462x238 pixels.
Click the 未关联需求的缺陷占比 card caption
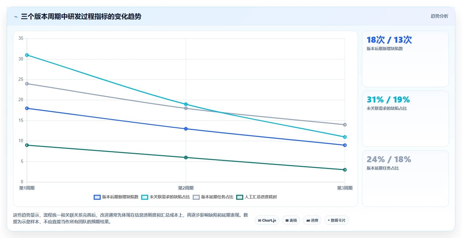[x=387, y=108]
